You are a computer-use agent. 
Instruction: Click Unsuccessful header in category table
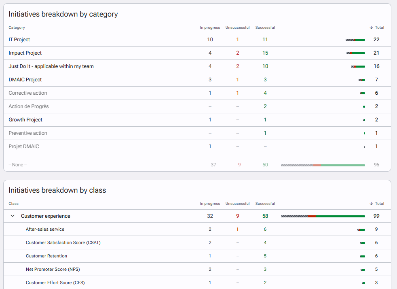pyautogui.click(x=237, y=28)
